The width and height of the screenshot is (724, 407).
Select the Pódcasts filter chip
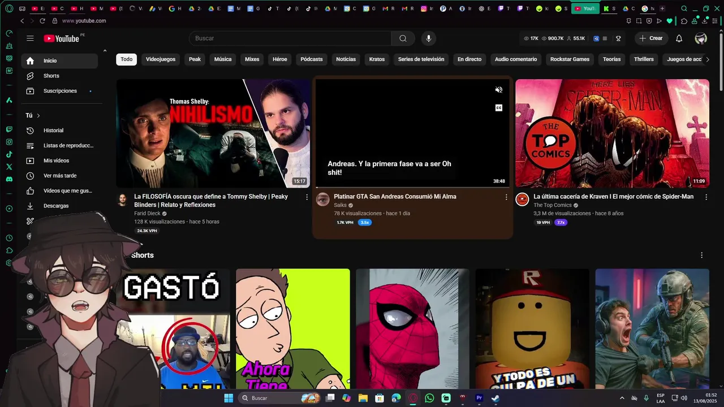coord(312,59)
